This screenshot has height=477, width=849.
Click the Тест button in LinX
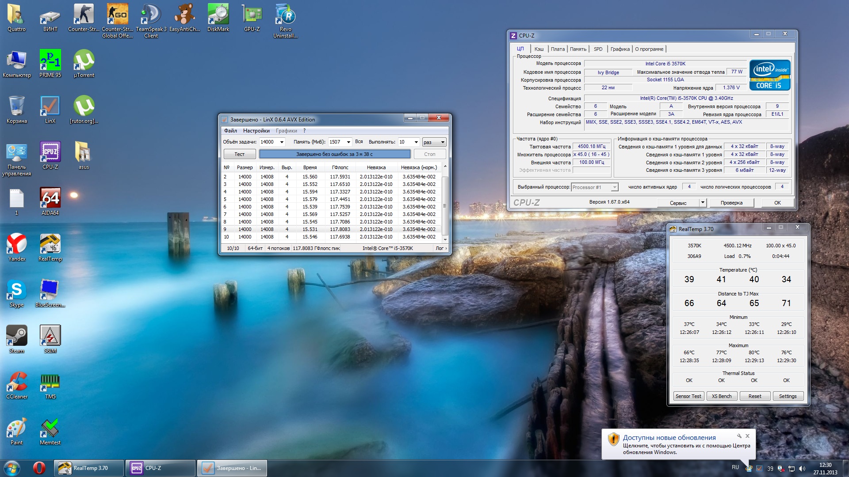(x=239, y=154)
